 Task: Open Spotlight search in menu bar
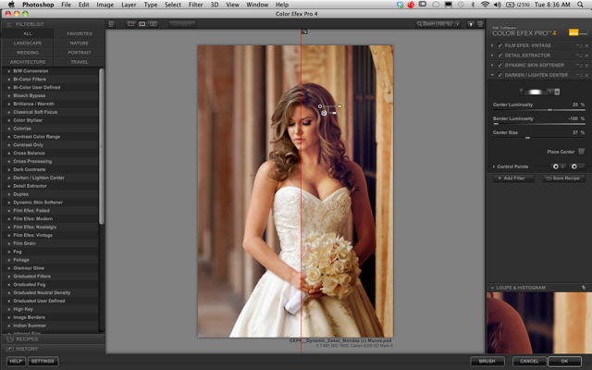pyautogui.click(x=580, y=5)
